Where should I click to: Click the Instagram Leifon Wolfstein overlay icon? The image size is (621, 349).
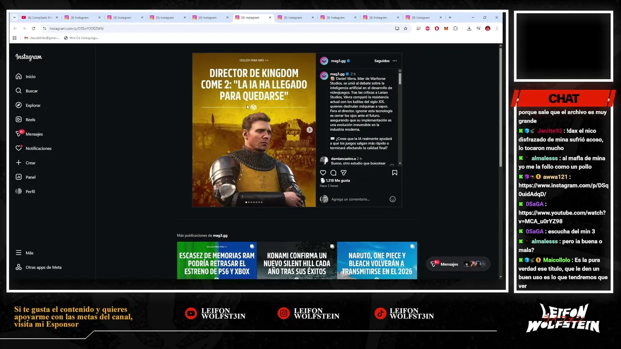pyautogui.click(x=283, y=314)
